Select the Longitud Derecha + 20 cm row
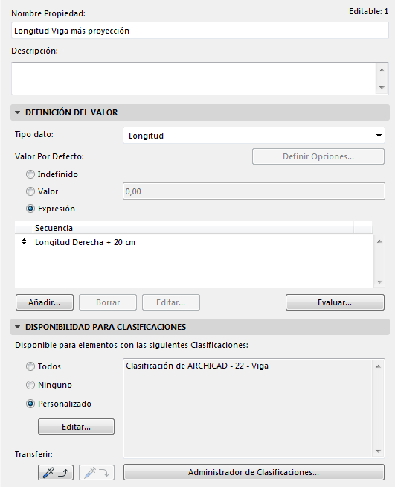The image size is (395, 487). point(194,242)
